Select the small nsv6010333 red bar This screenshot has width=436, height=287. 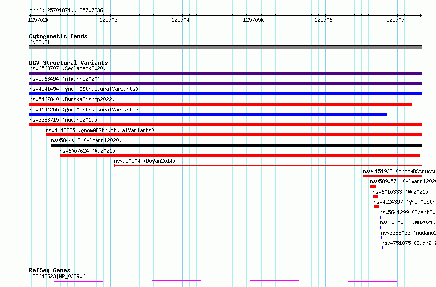click(x=375, y=197)
